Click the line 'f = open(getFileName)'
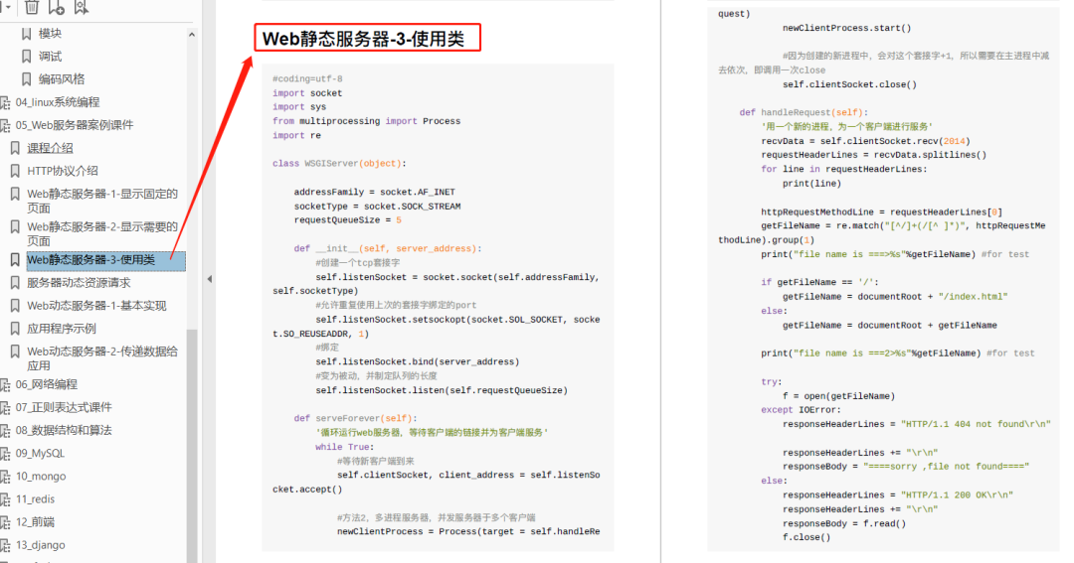Viewport: 1074px width, 563px height. click(838, 396)
